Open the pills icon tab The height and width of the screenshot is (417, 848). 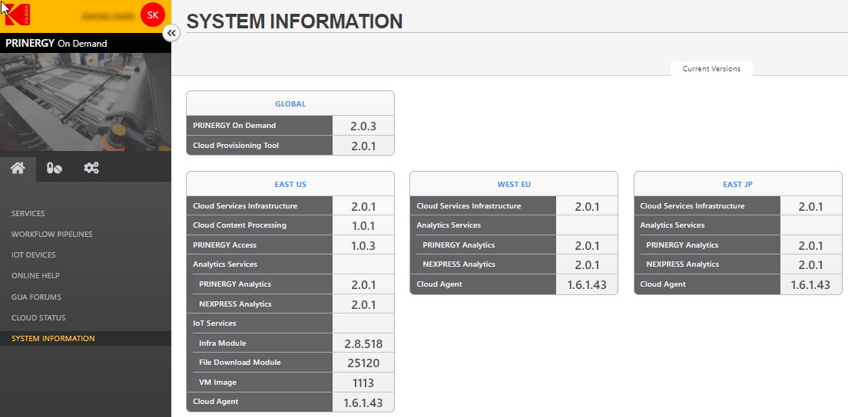(x=54, y=169)
